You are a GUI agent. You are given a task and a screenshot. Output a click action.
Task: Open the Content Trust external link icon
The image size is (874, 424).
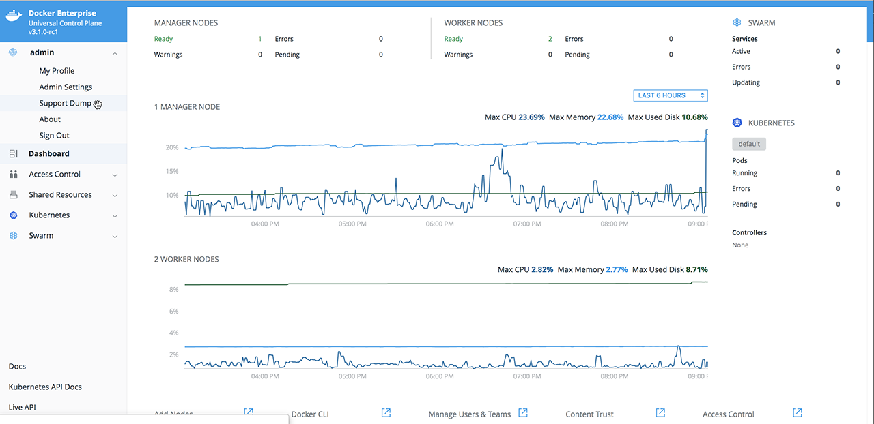[x=660, y=413]
